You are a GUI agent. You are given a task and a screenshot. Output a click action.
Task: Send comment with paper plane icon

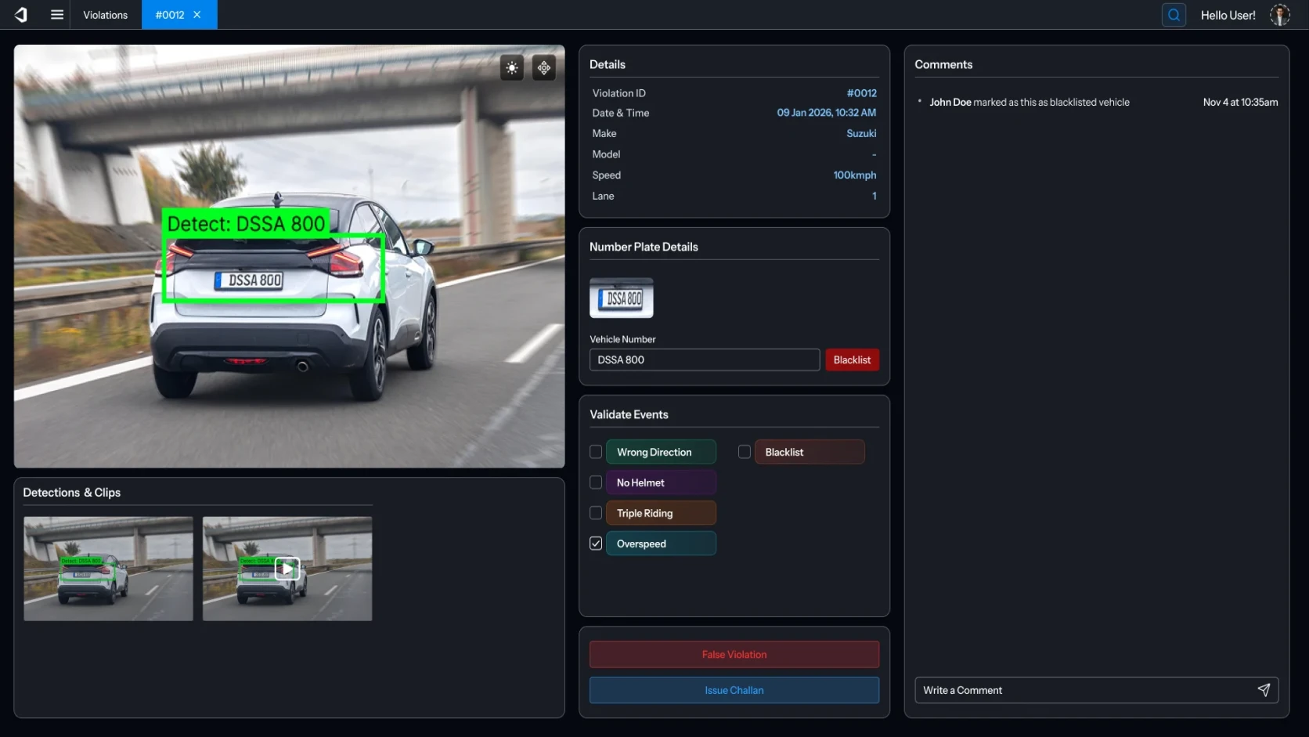point(1264,690)
